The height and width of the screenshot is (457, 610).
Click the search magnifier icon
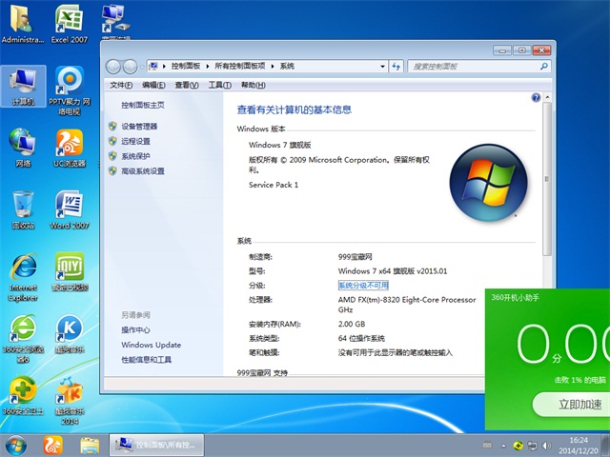(544, 67)
